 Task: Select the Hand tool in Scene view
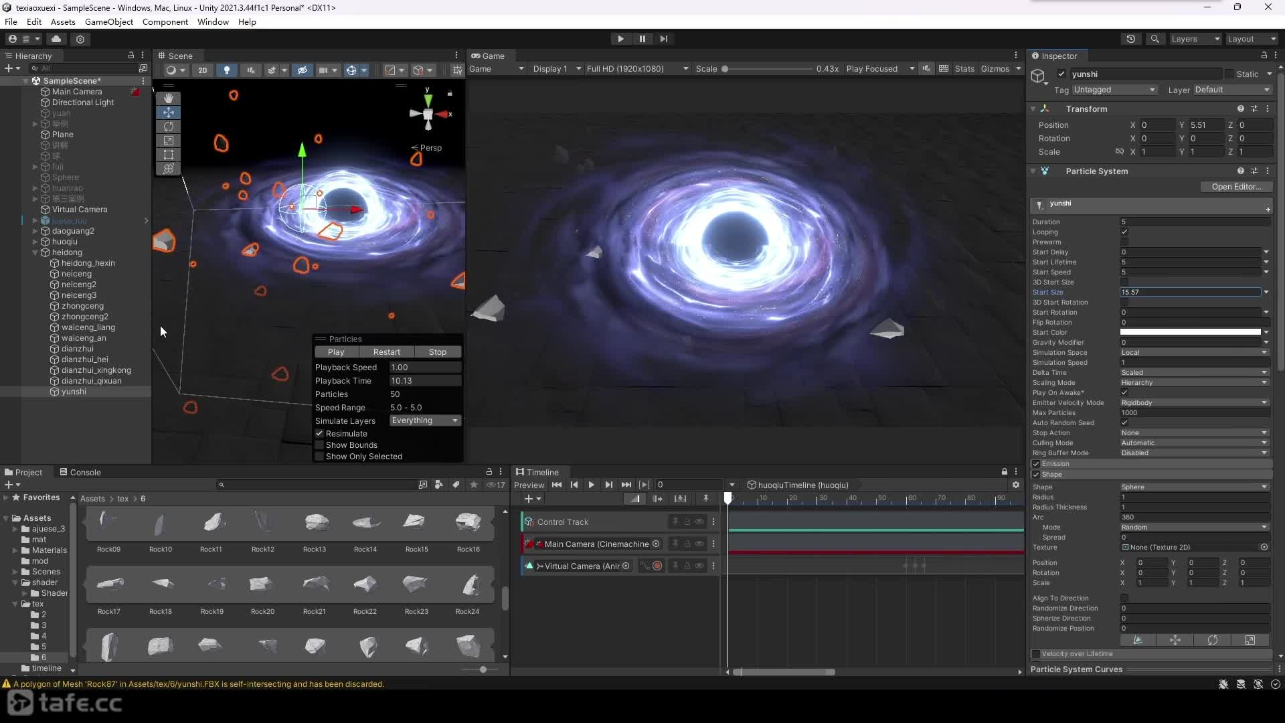pyautogui.click(x=169, y=98)
